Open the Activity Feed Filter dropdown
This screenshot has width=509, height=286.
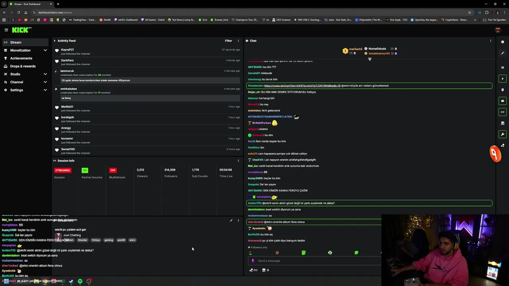(228, 41)
